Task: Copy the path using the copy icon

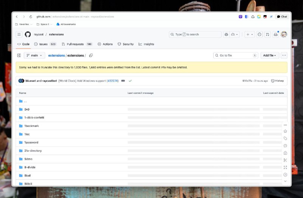Action: pos(90,55)
